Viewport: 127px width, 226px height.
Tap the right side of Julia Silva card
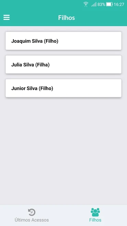101,65
